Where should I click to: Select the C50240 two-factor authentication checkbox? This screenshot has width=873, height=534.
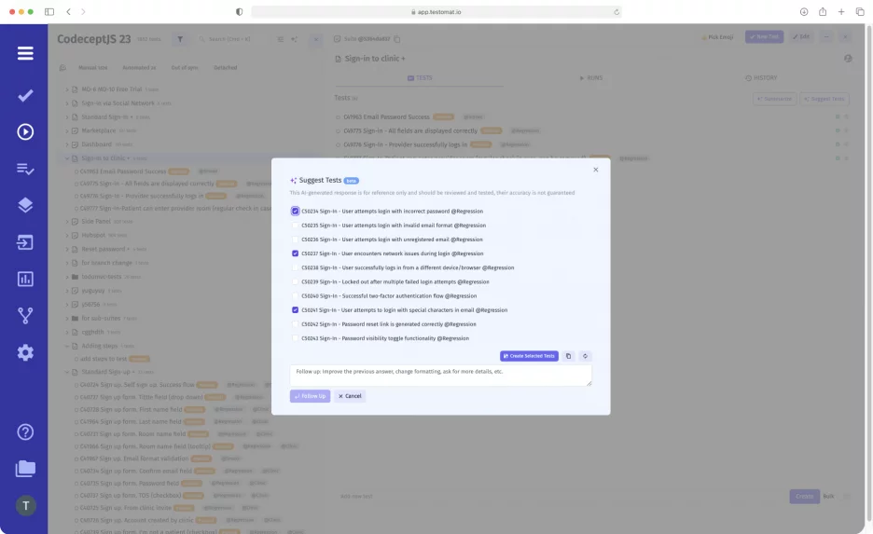pos(296,295)
